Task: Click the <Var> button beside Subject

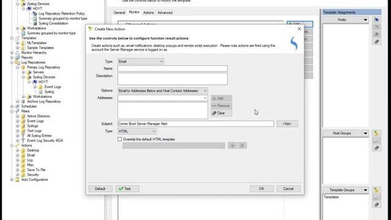Action: [x=287, y=123]
